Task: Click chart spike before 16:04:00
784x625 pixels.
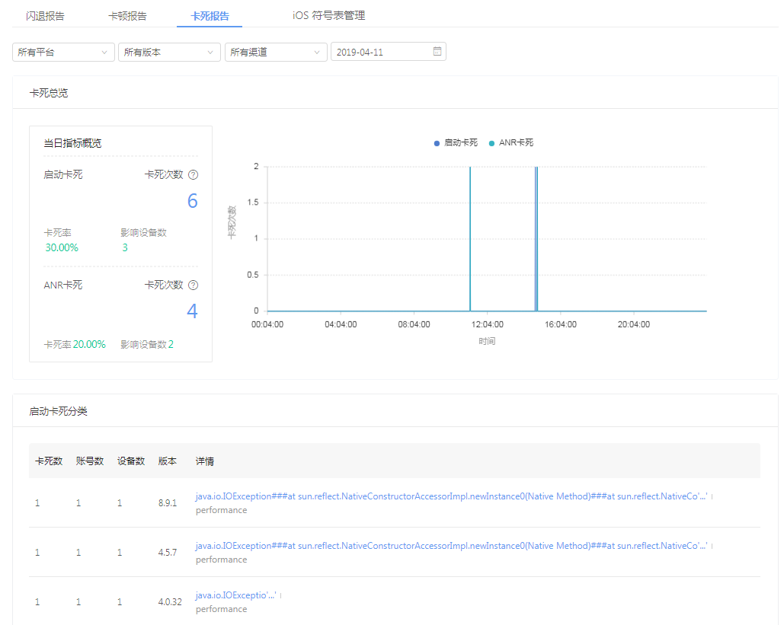Action: click(x=536, y=239)
